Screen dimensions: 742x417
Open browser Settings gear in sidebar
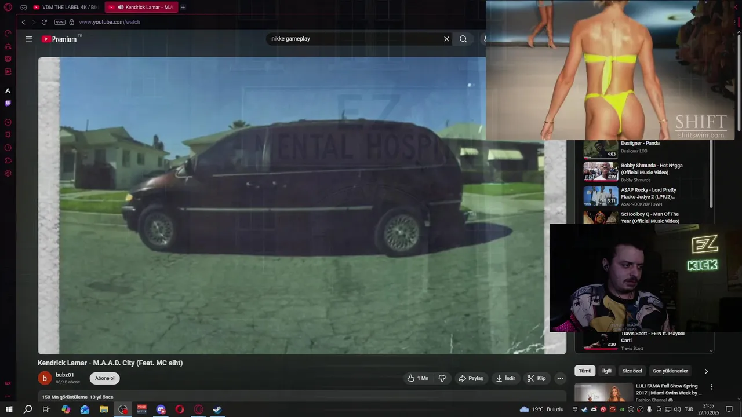tap(8, 173)
